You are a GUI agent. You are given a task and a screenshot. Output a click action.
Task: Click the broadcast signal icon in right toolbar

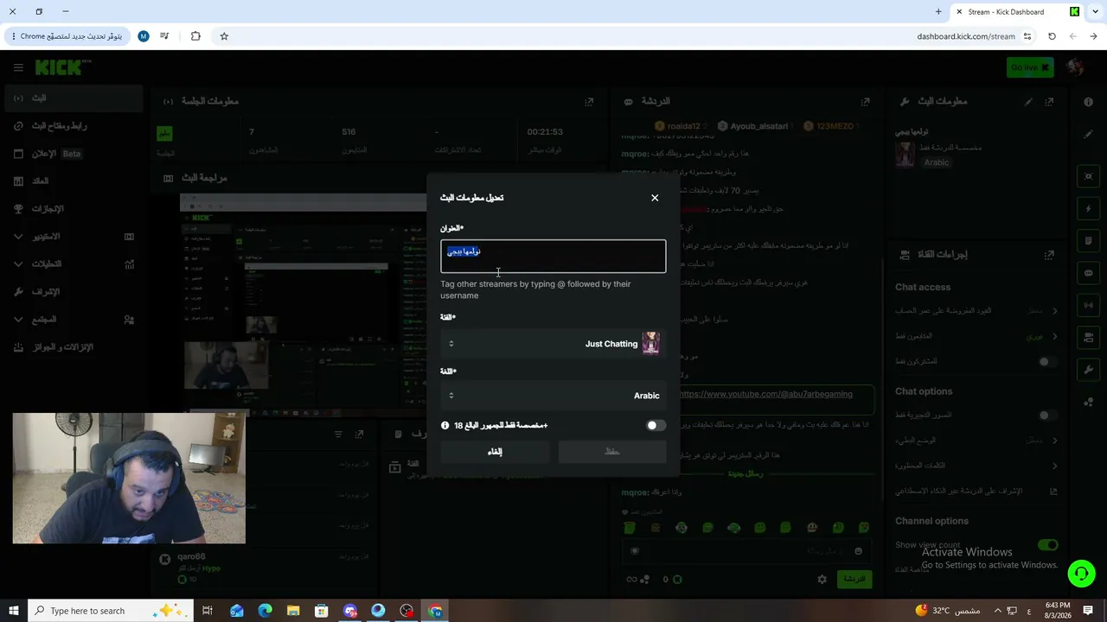click(x=1089, y=305)
